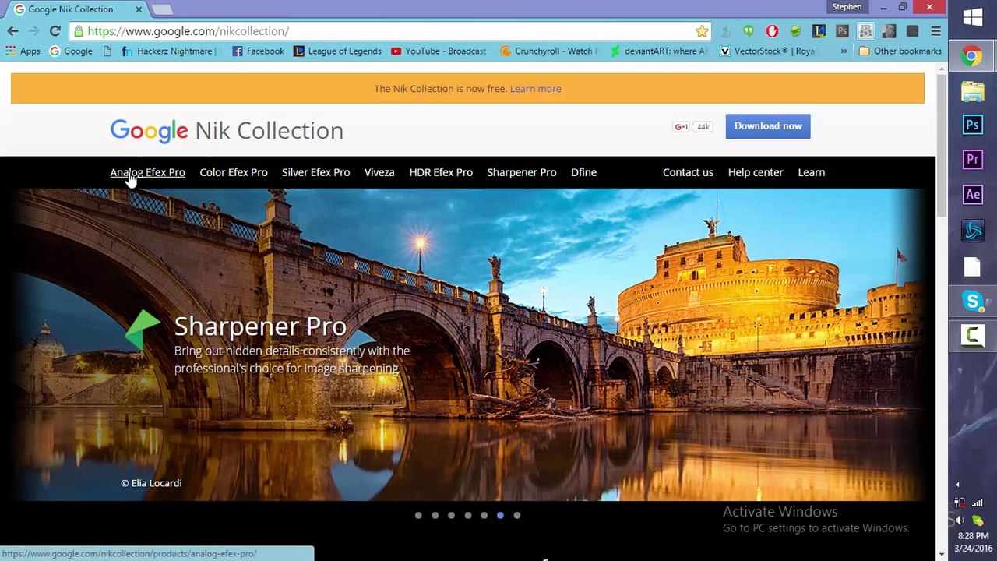Screen dimensions: 997x561
Task: Open Skype from the taskbar
Action: click(972, 301)
